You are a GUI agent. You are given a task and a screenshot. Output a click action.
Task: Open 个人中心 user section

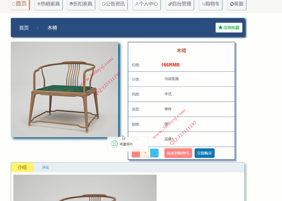(x=147, y=4)
